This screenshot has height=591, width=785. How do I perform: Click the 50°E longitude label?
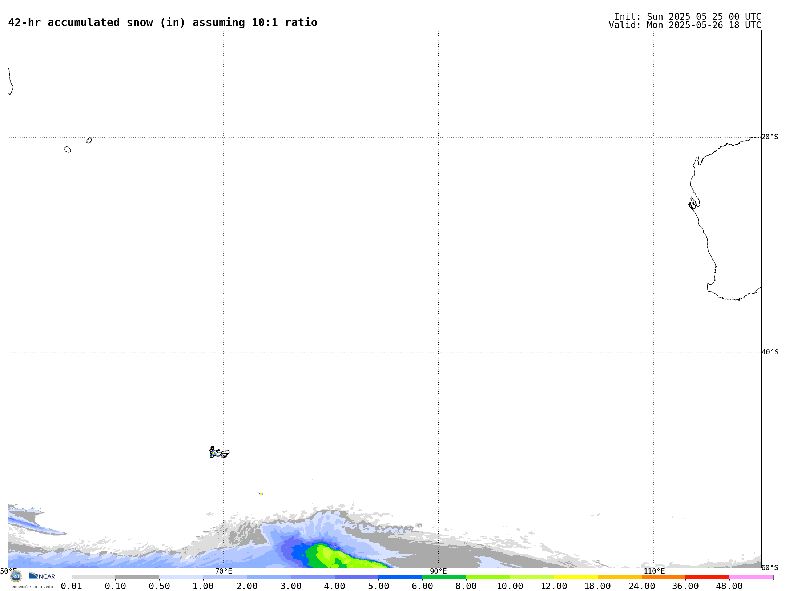click(8, 571)
